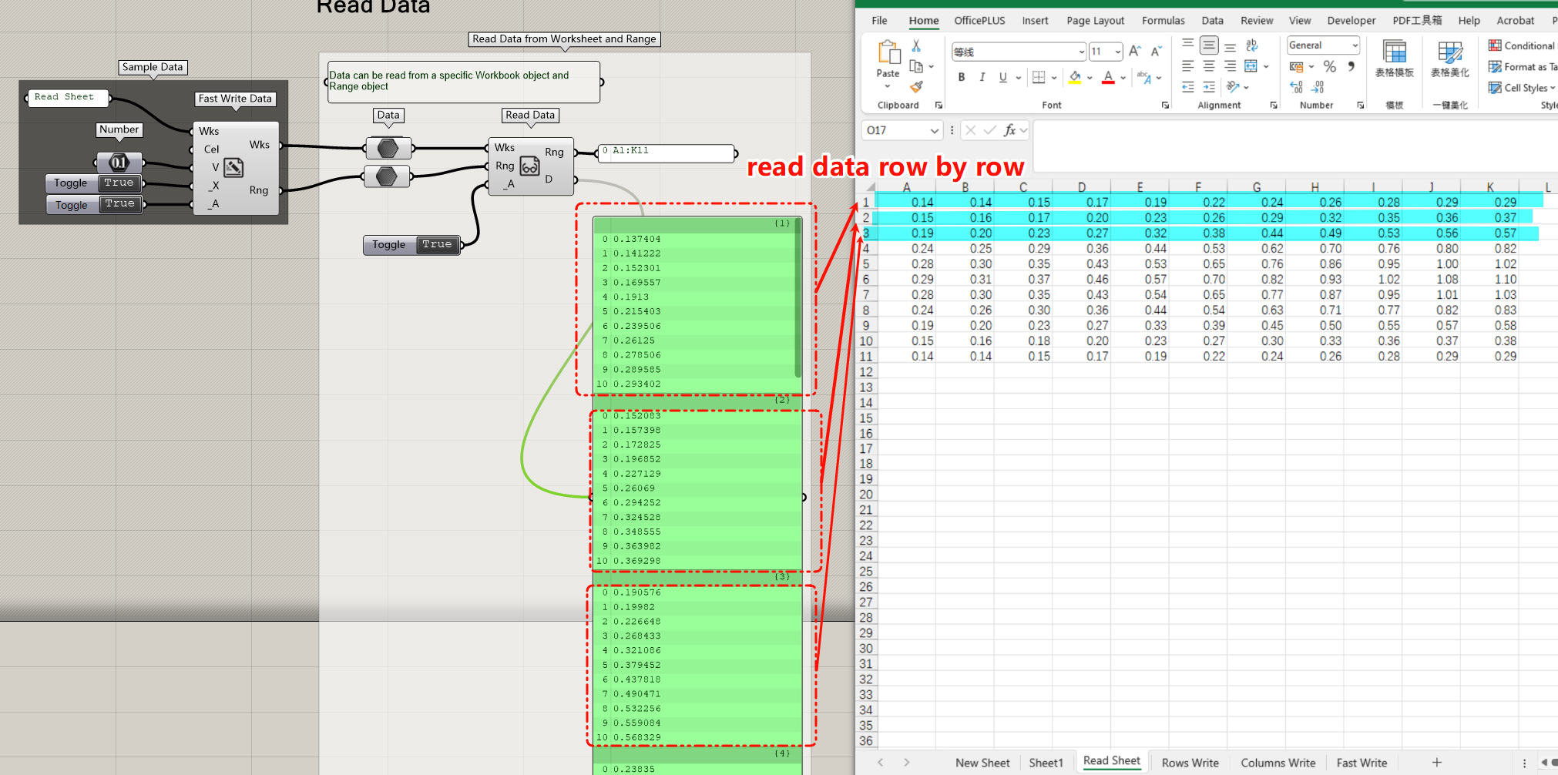Image resolution: width=1558 pixels, height=775 pixels.
Task: Switch to the Rows Write sheet tab
Action: point(1190,763)
